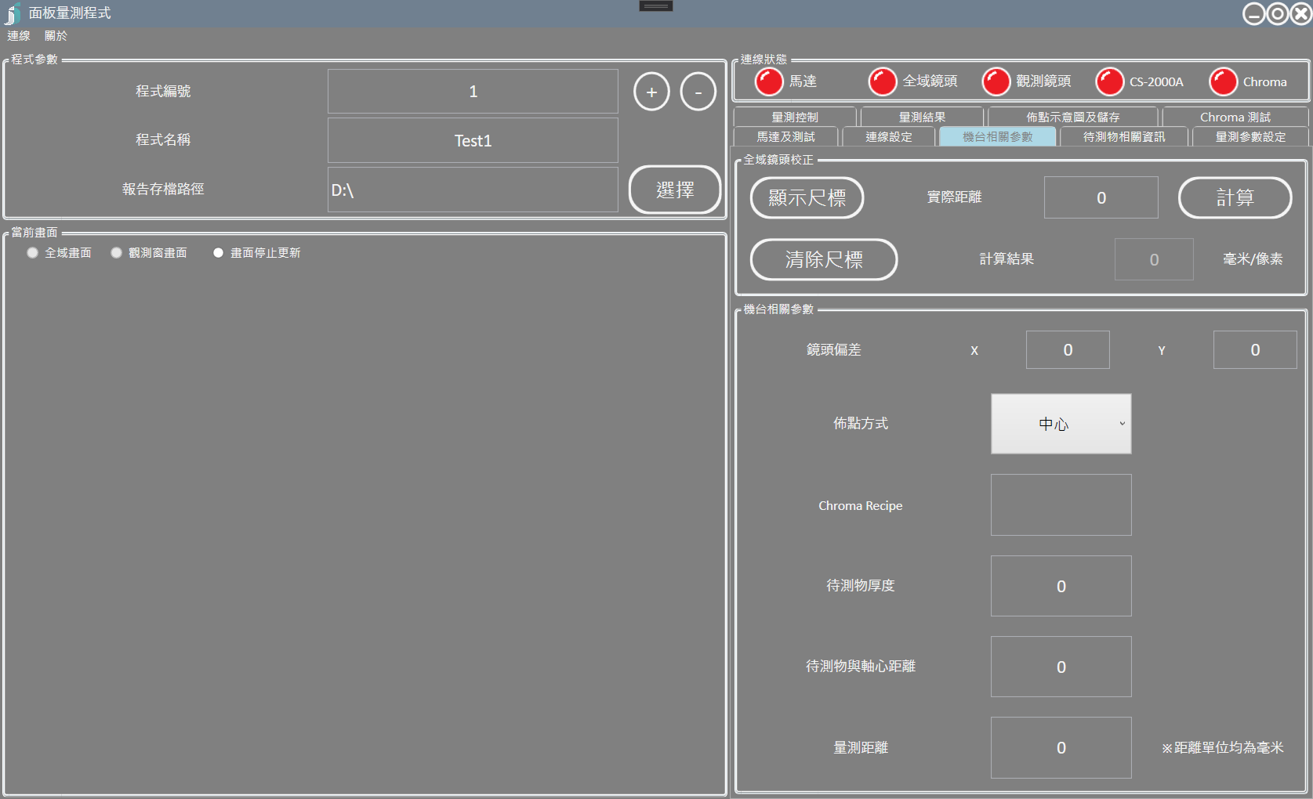This screenshot has width=1313, height=799.
Task: Click the Chroma red status indicator
Action: (1224, 81)
